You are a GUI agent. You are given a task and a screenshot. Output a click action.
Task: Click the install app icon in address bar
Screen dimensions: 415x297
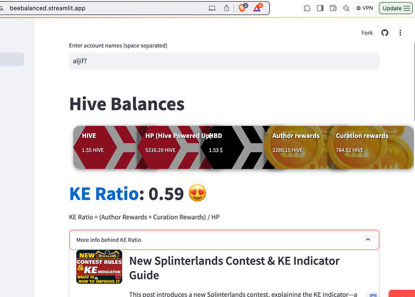[x=212, y=8]
